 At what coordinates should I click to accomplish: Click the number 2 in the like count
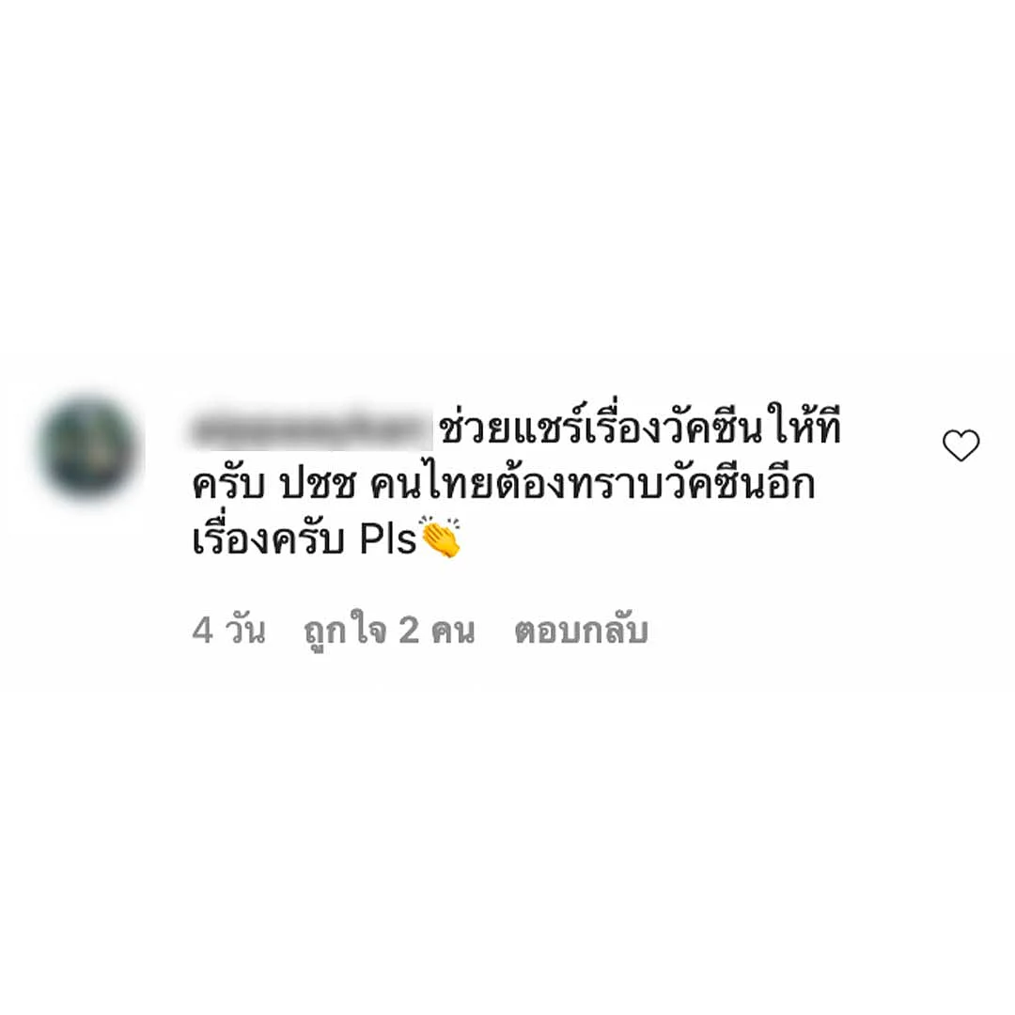tap(409, 630)
